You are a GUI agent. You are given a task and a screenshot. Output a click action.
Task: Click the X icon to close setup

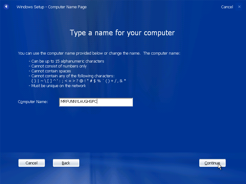[x=239, y=6]
